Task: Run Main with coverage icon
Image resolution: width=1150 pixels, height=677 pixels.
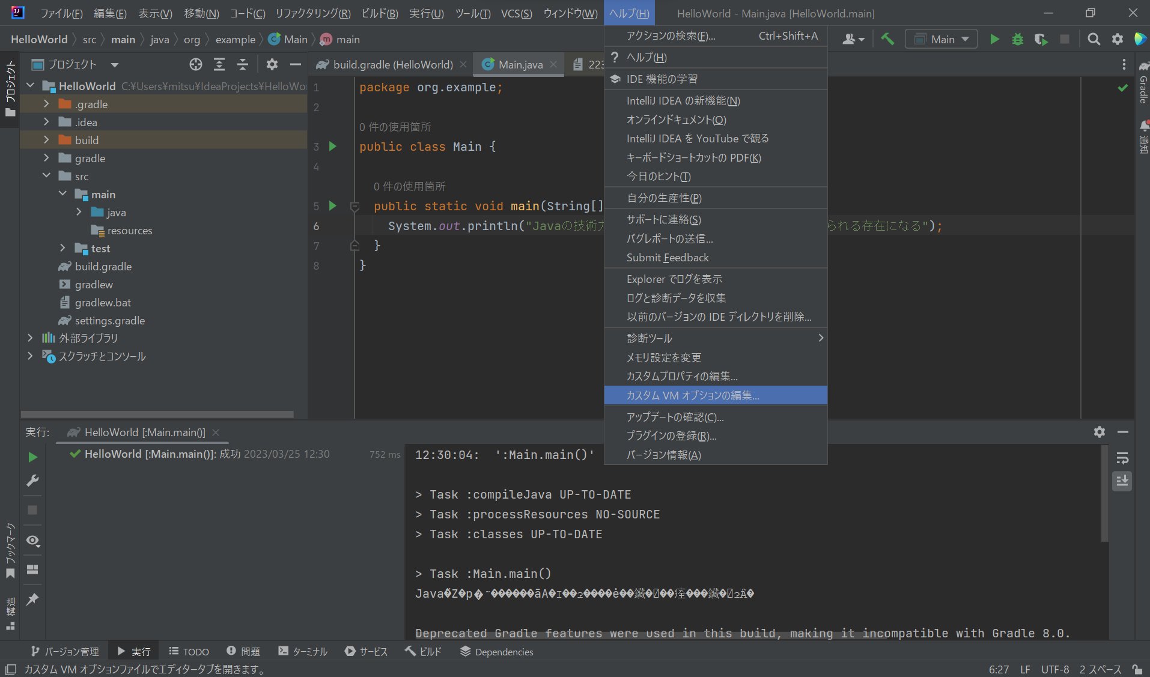Action: [x=1041, y=38]
